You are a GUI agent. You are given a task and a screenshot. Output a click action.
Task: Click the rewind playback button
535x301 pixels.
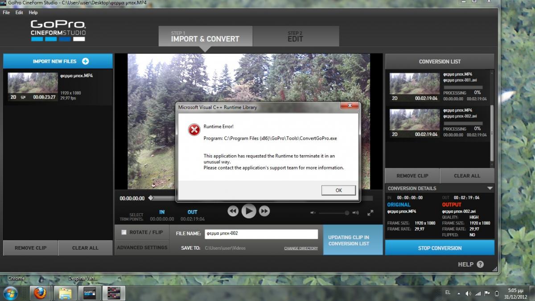pos(233,211)
